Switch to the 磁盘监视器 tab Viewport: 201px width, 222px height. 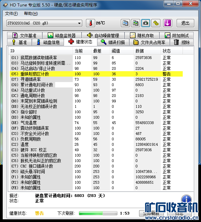point(62,35)
